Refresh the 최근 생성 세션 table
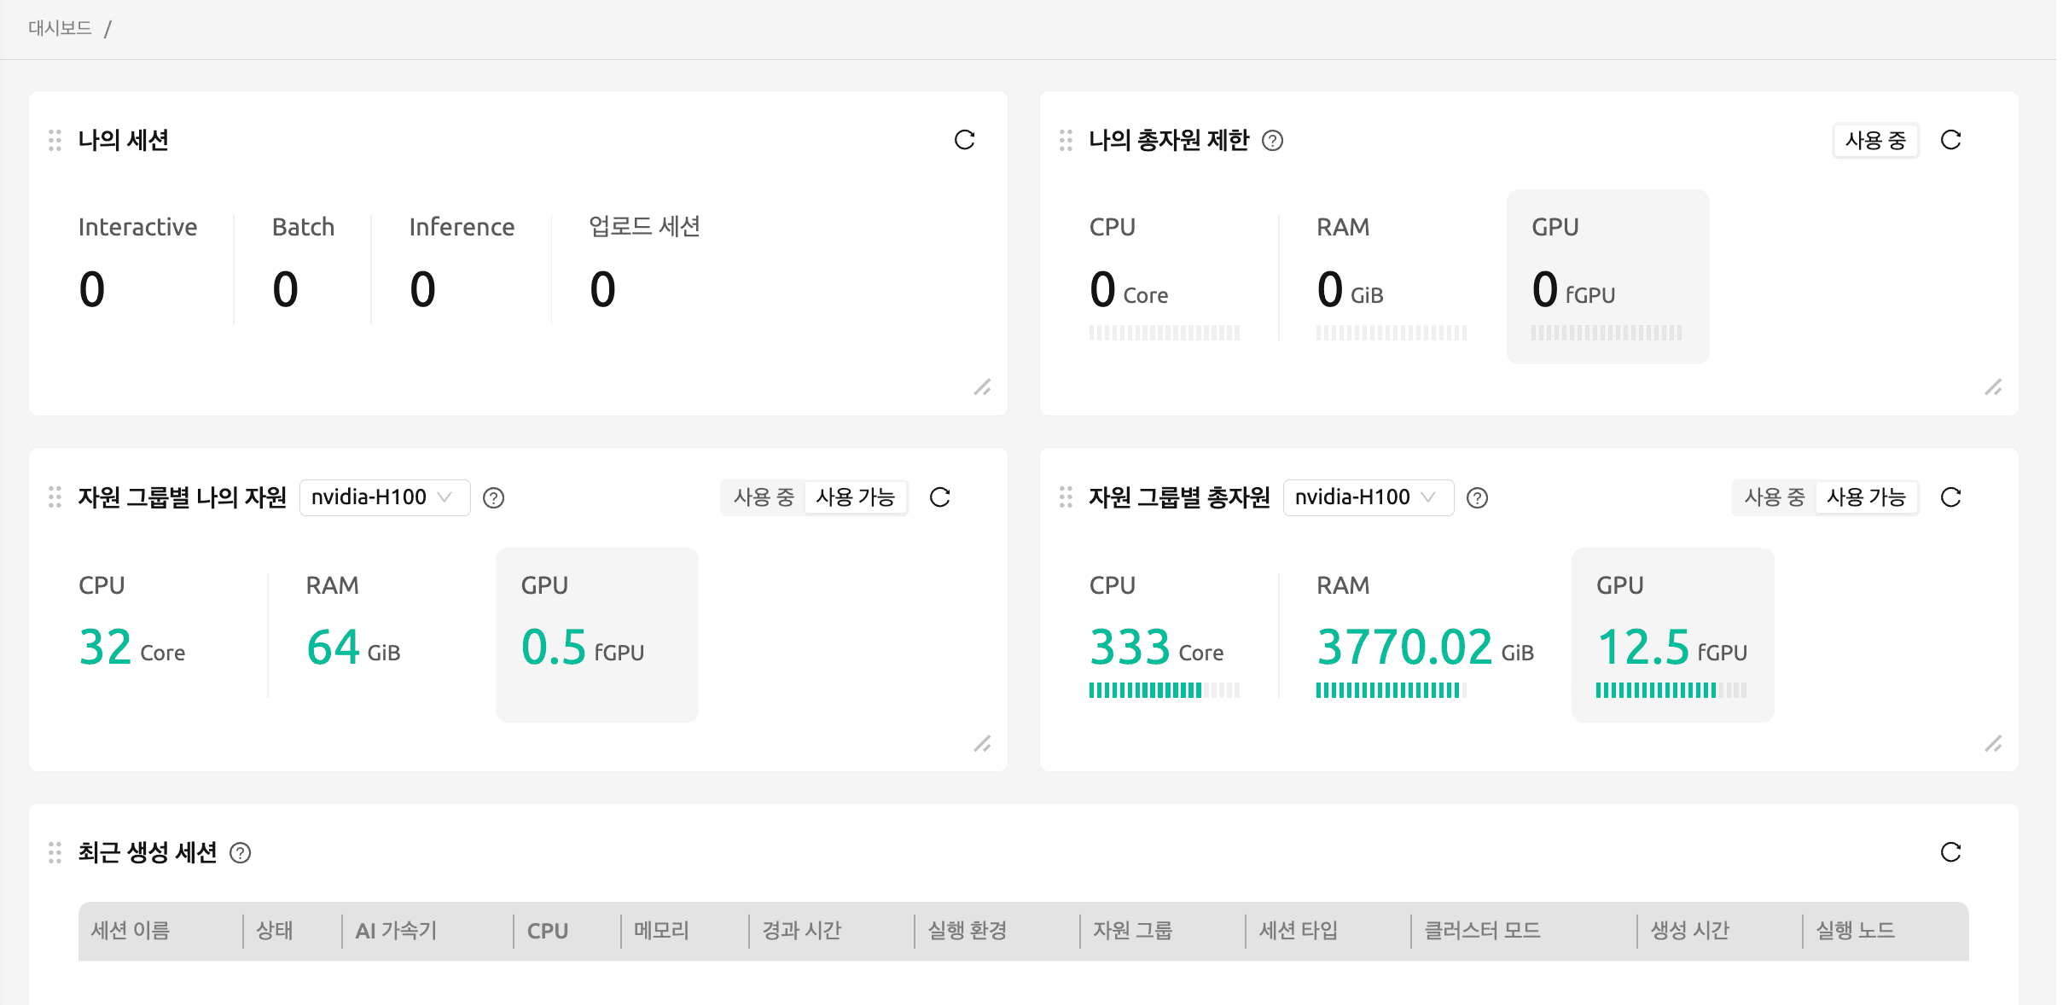The image size is (2063, 1005). pos(1952,851)
